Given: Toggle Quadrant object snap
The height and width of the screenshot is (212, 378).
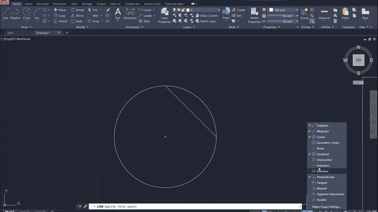Looking at the screenshot, I should point(327,154).
